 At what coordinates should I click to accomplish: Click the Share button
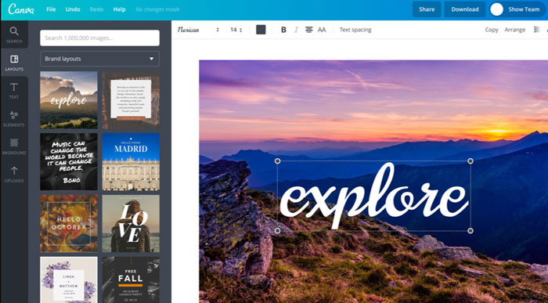tap(427, 9)
